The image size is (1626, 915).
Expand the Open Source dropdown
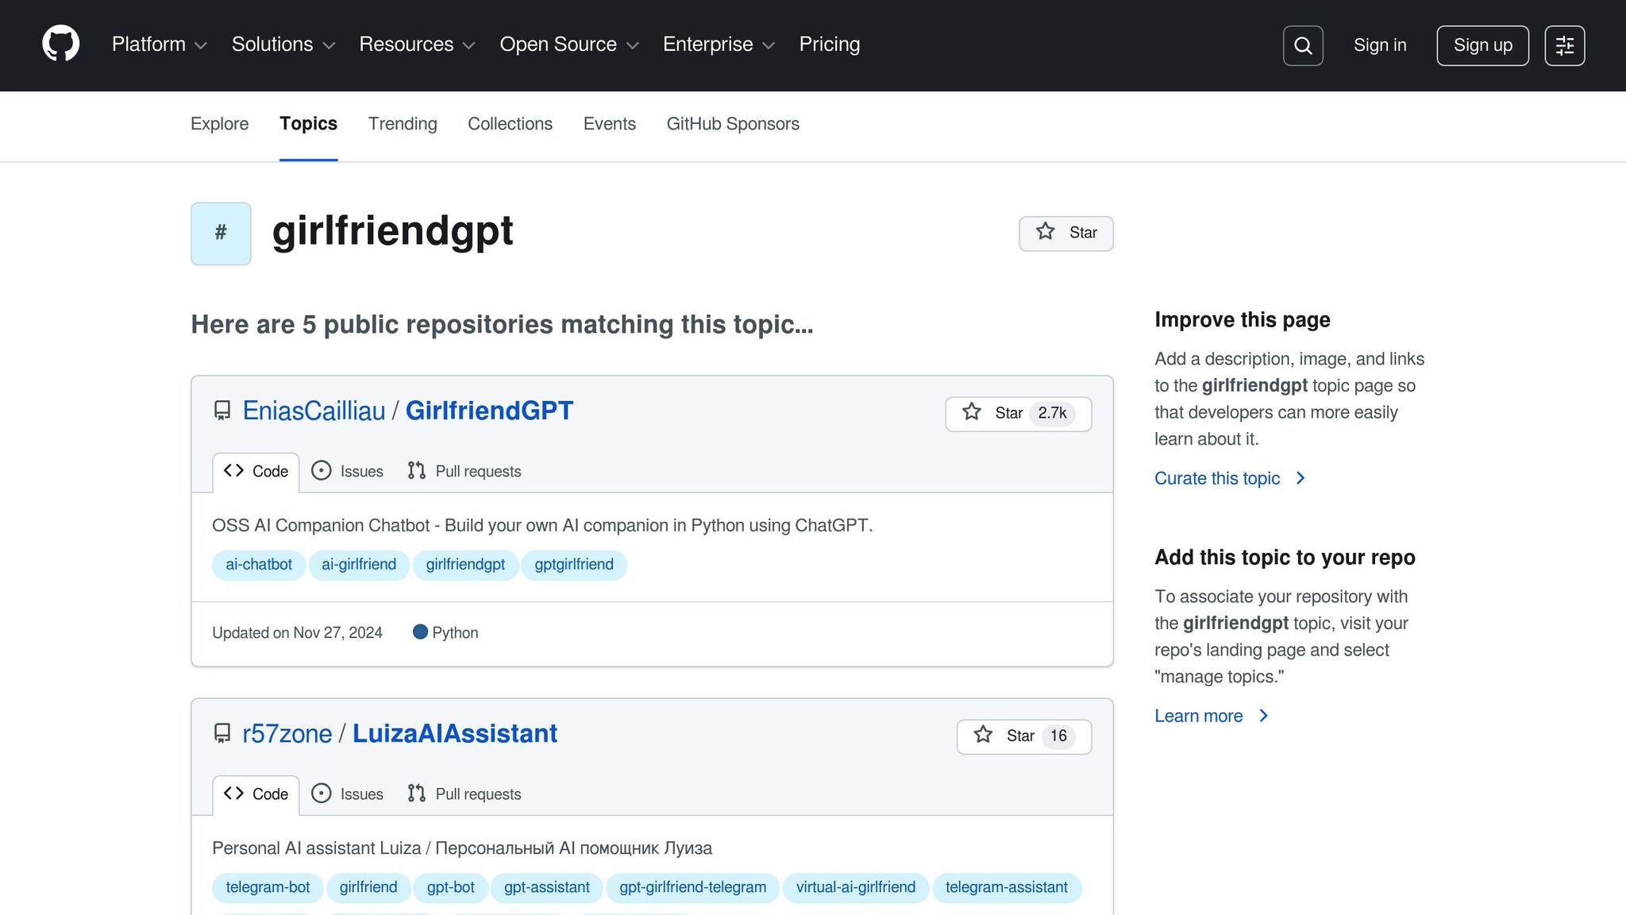(568, 44)
